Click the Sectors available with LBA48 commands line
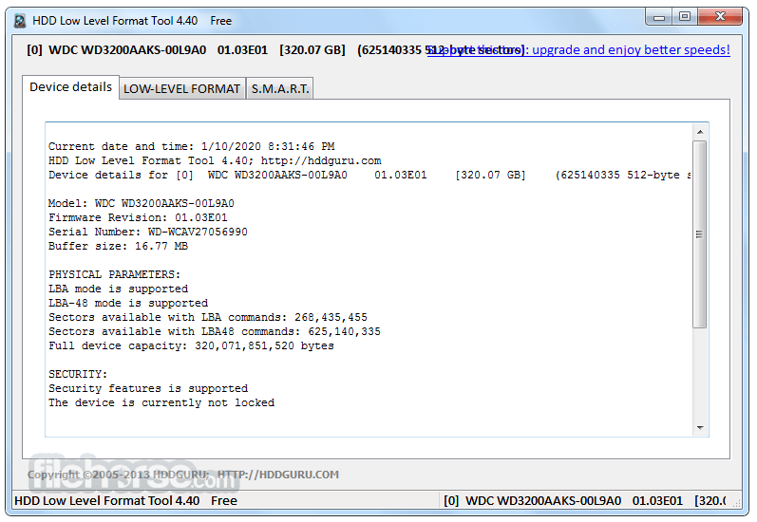This screenshot has width=757, height=522. (x=215, y=332)
